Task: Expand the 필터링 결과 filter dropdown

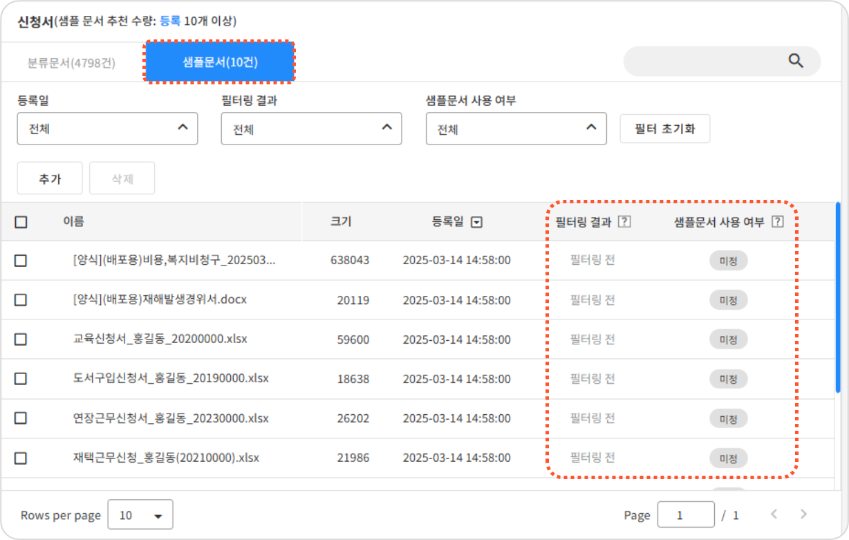Action: (311, 129)
